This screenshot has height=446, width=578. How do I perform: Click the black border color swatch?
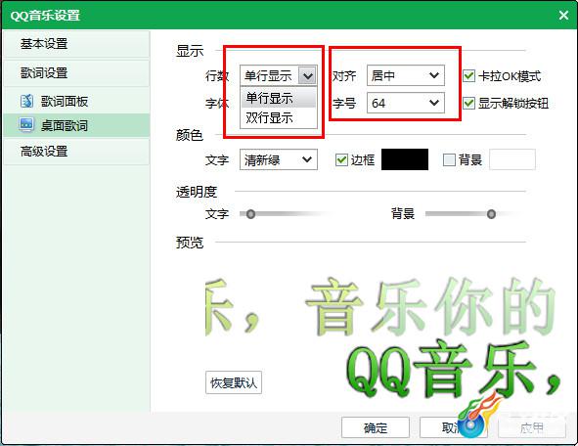[x=405, y=159]
